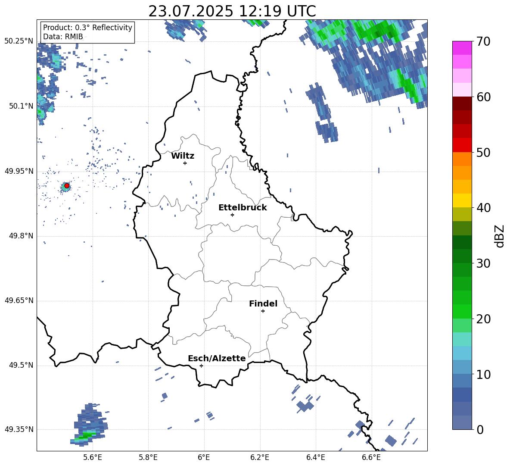The image size is (510, 466).
Task: Click the 'Findel' map label
Action: (263, 303)
